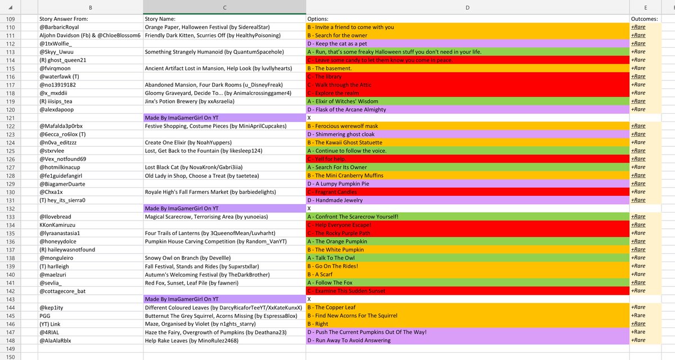Click 'Friendly Dark Kitten, Scurries Off' cell
The height and width of the screenshot is (360, 675).
pos(224,35)
